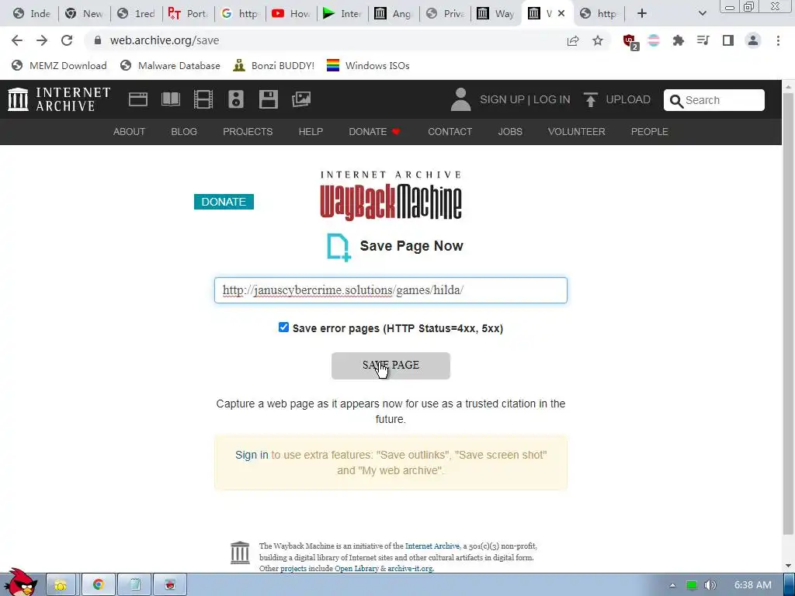
Task: Open the Web archive icon
Action: point(138,99)
